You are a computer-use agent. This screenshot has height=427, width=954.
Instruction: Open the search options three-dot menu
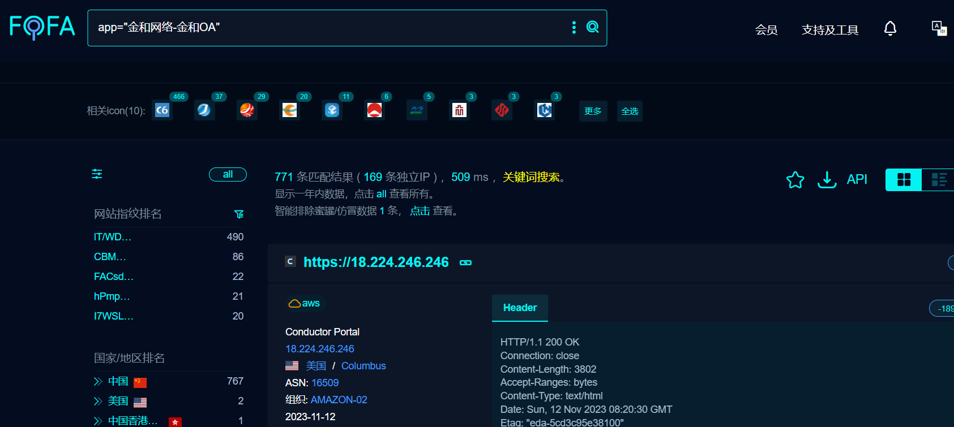coord(574,27)
